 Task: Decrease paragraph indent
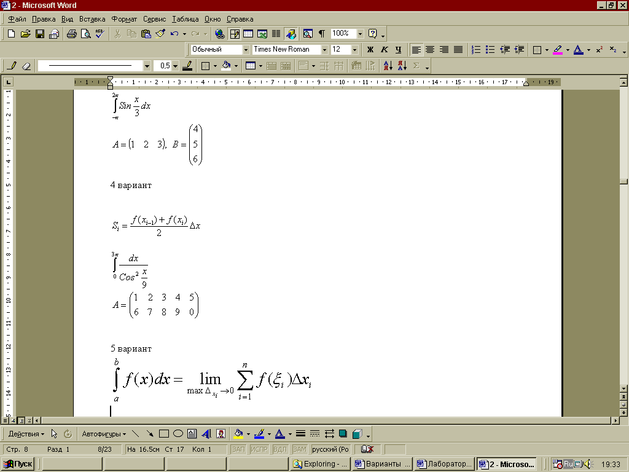(x=505, y=50)
